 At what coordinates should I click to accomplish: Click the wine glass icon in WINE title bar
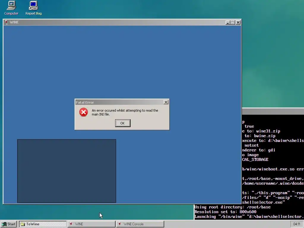6,22
